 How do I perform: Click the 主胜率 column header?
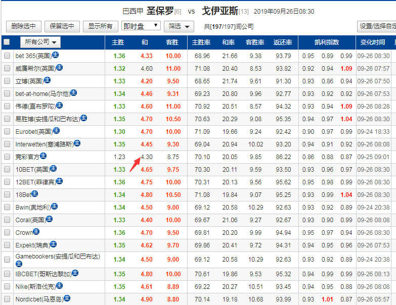201,42
